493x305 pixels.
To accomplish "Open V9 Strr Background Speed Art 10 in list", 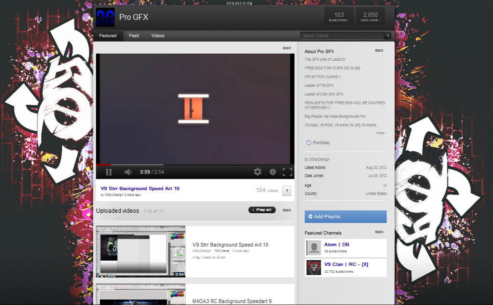I will point(230,245).
